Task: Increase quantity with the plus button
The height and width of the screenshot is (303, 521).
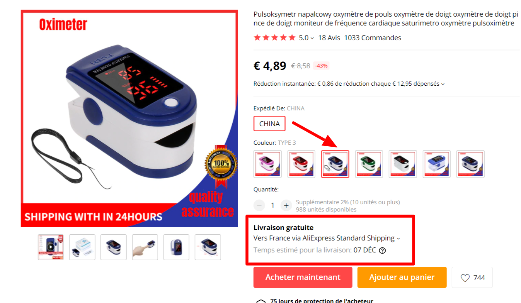Action: 286,205
